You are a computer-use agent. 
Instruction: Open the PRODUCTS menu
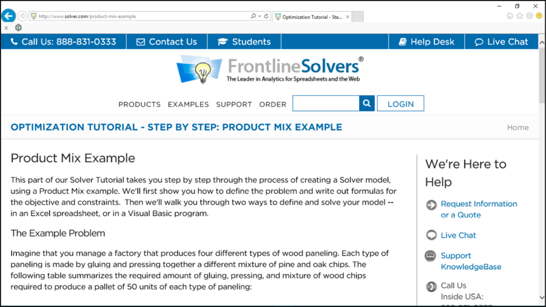140,104
